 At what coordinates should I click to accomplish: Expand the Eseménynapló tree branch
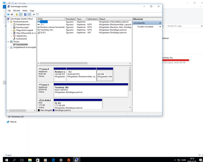point(11,27)
